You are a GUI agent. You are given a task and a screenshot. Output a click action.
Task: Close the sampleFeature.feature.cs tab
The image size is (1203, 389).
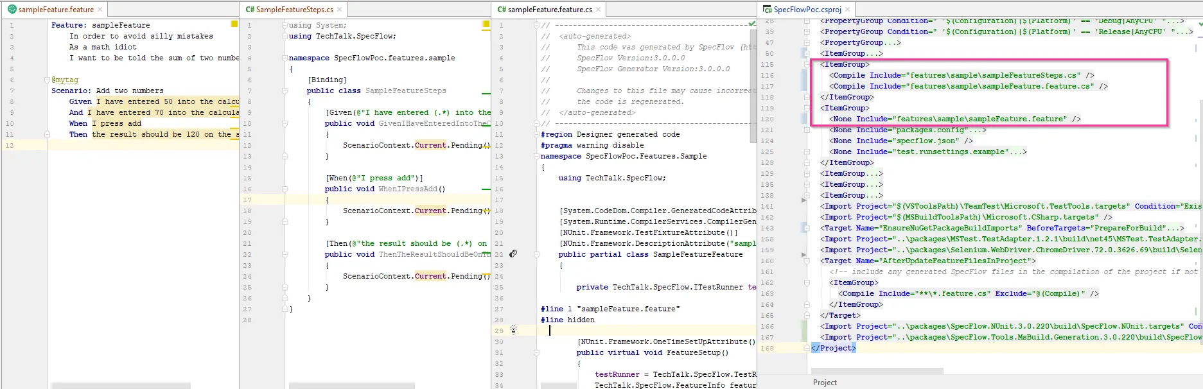(x=599, y=10)
